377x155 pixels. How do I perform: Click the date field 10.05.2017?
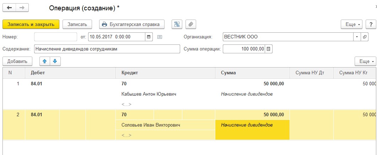117,37
